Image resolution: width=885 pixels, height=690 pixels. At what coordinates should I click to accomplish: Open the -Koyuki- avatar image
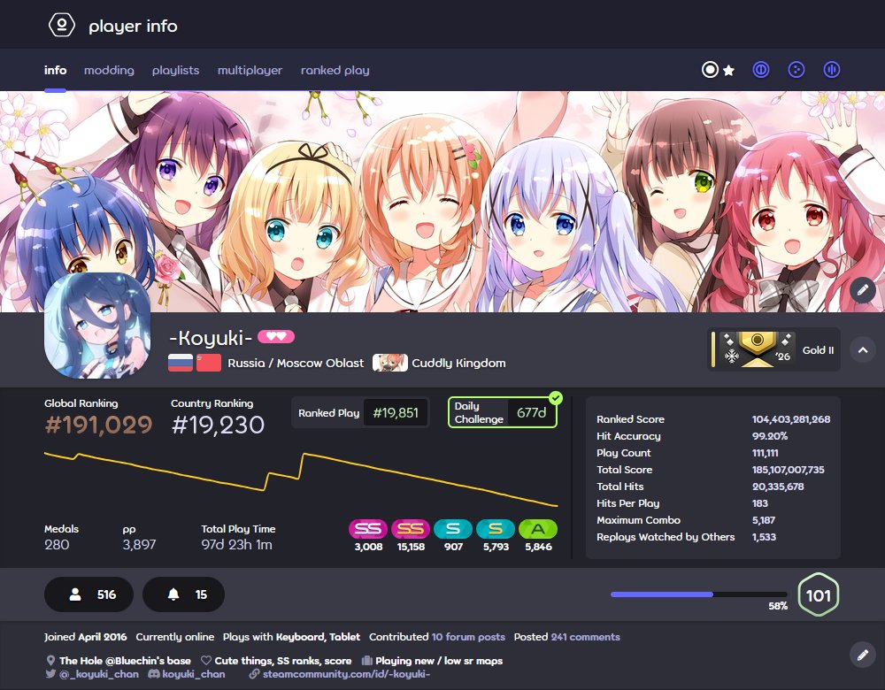(97, 326)
